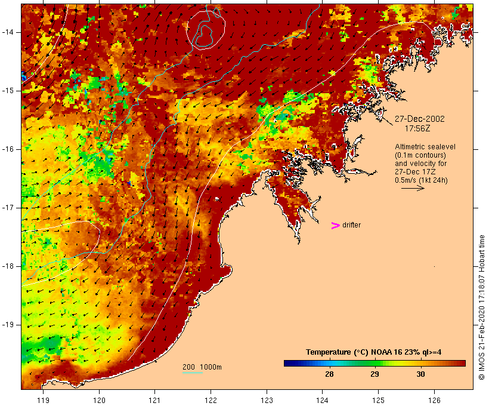Click the -19 latitude axis label

tap(7, 325)
